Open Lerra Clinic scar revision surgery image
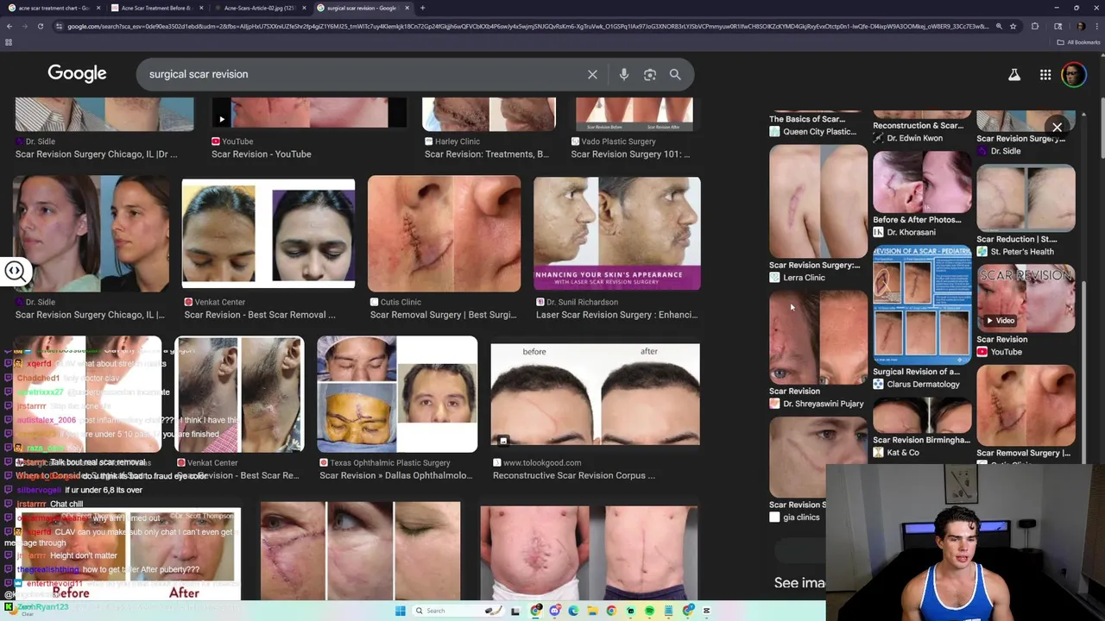Viewport: 1105px width, 621px height. point(818,202)
